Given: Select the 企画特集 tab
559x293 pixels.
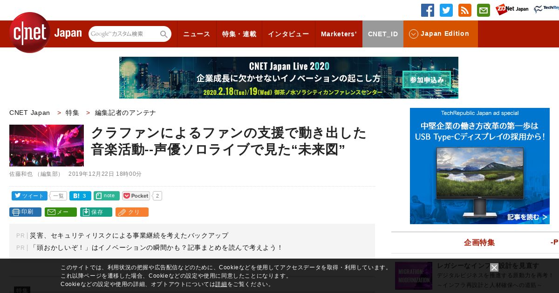Looking at the screenshot, I should pyautogui.click(x=479, y=242).
